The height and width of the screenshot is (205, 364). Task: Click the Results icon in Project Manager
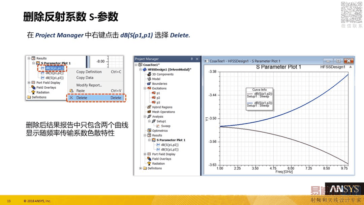click(x=149, y=135)
